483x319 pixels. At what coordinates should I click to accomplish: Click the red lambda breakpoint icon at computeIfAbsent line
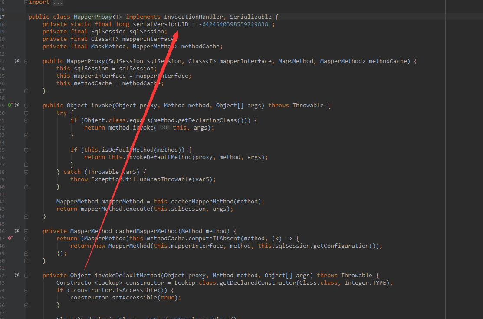point(10,238)
